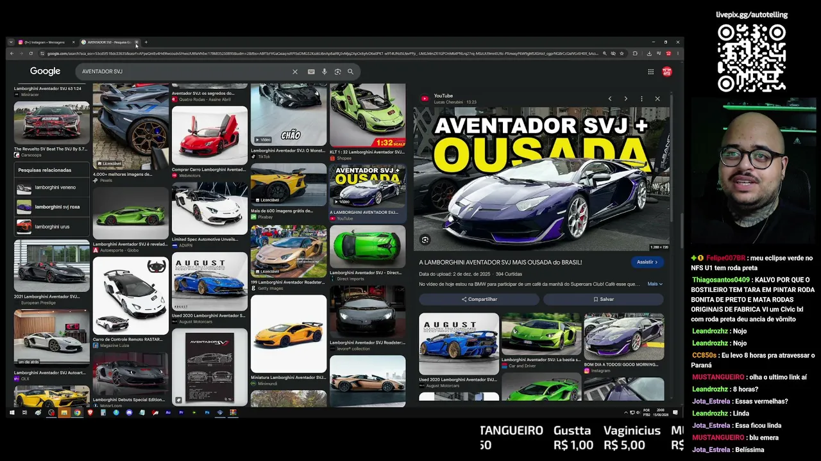Save the image with Salvar
This screenshot has height=461, width=821.
pos(604,299)
